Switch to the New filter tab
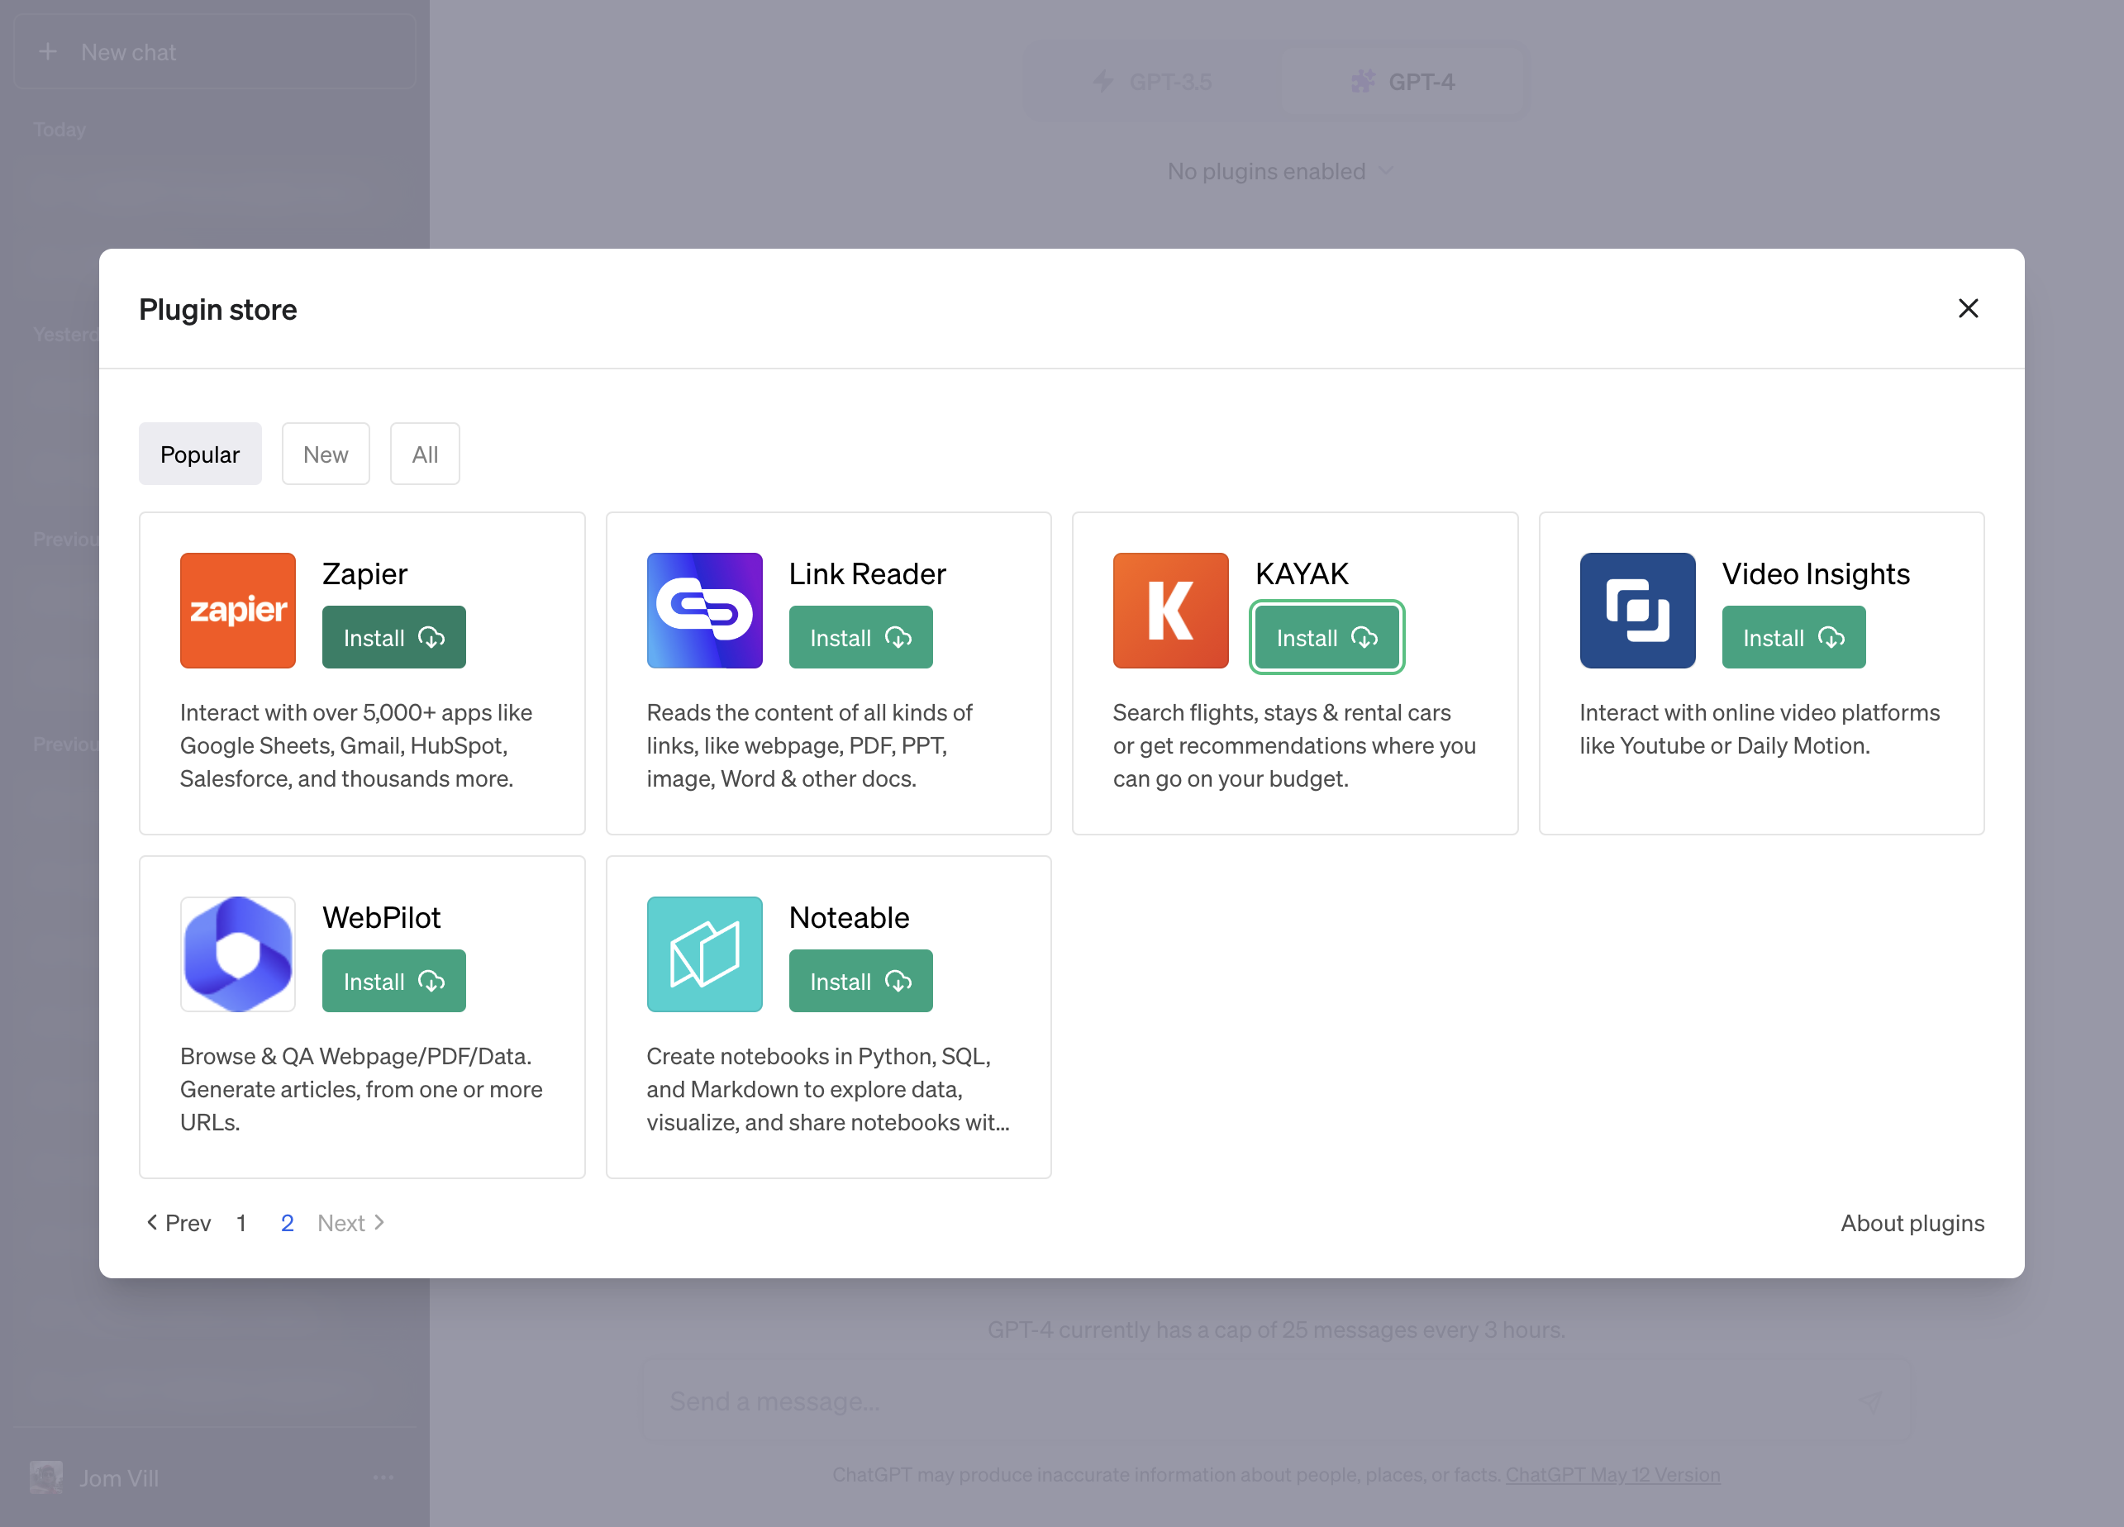The image size is (2124, 1527). pos(326,454)
